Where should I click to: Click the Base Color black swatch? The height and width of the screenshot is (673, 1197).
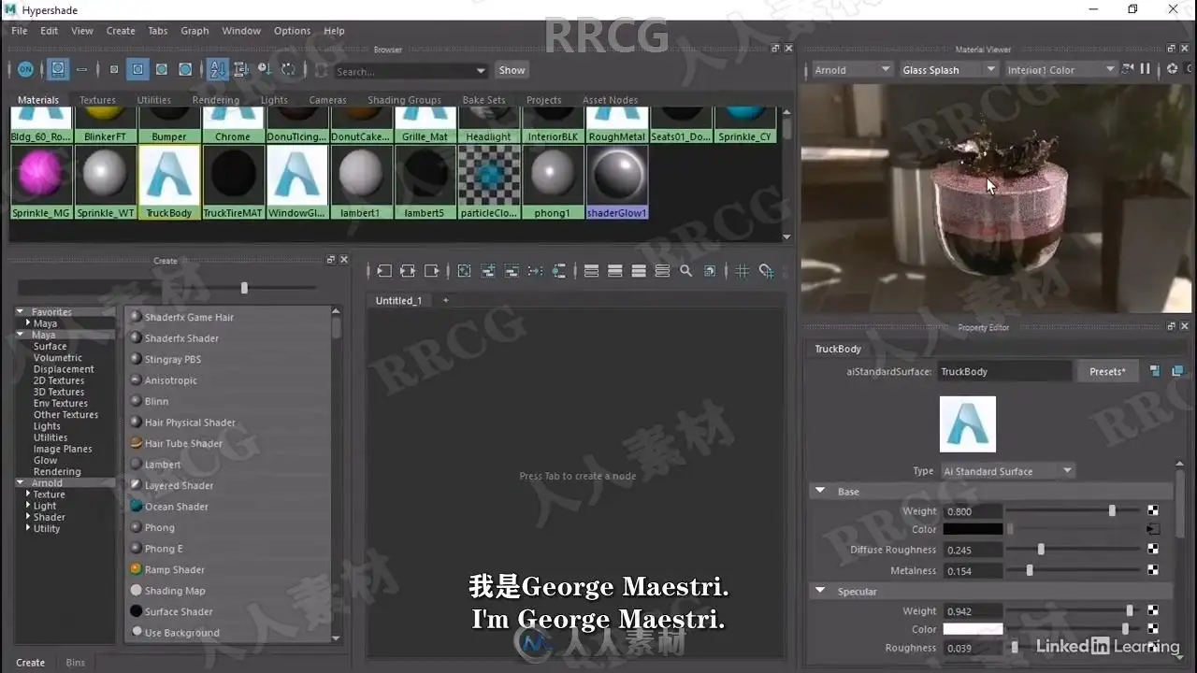[973, 529]
